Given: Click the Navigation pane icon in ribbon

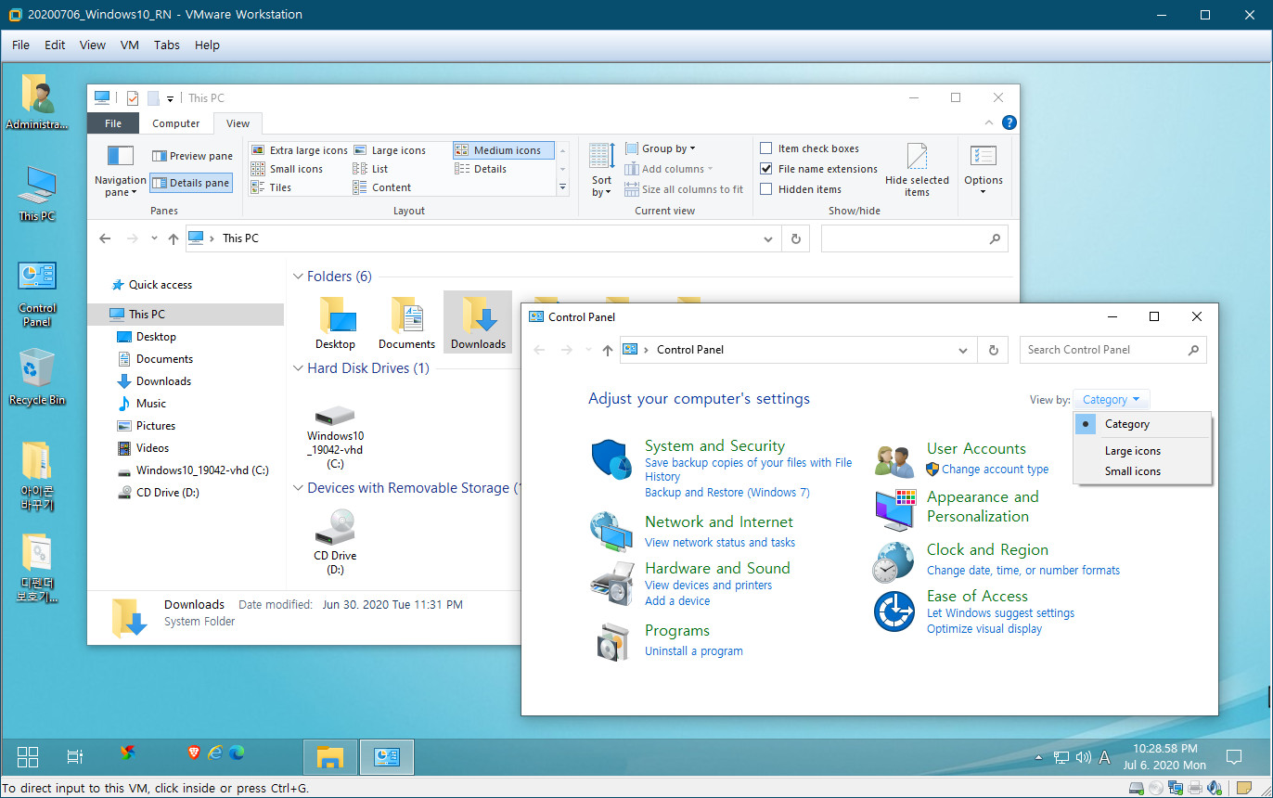Looking at the screenshot, I should tap(121, 155).
